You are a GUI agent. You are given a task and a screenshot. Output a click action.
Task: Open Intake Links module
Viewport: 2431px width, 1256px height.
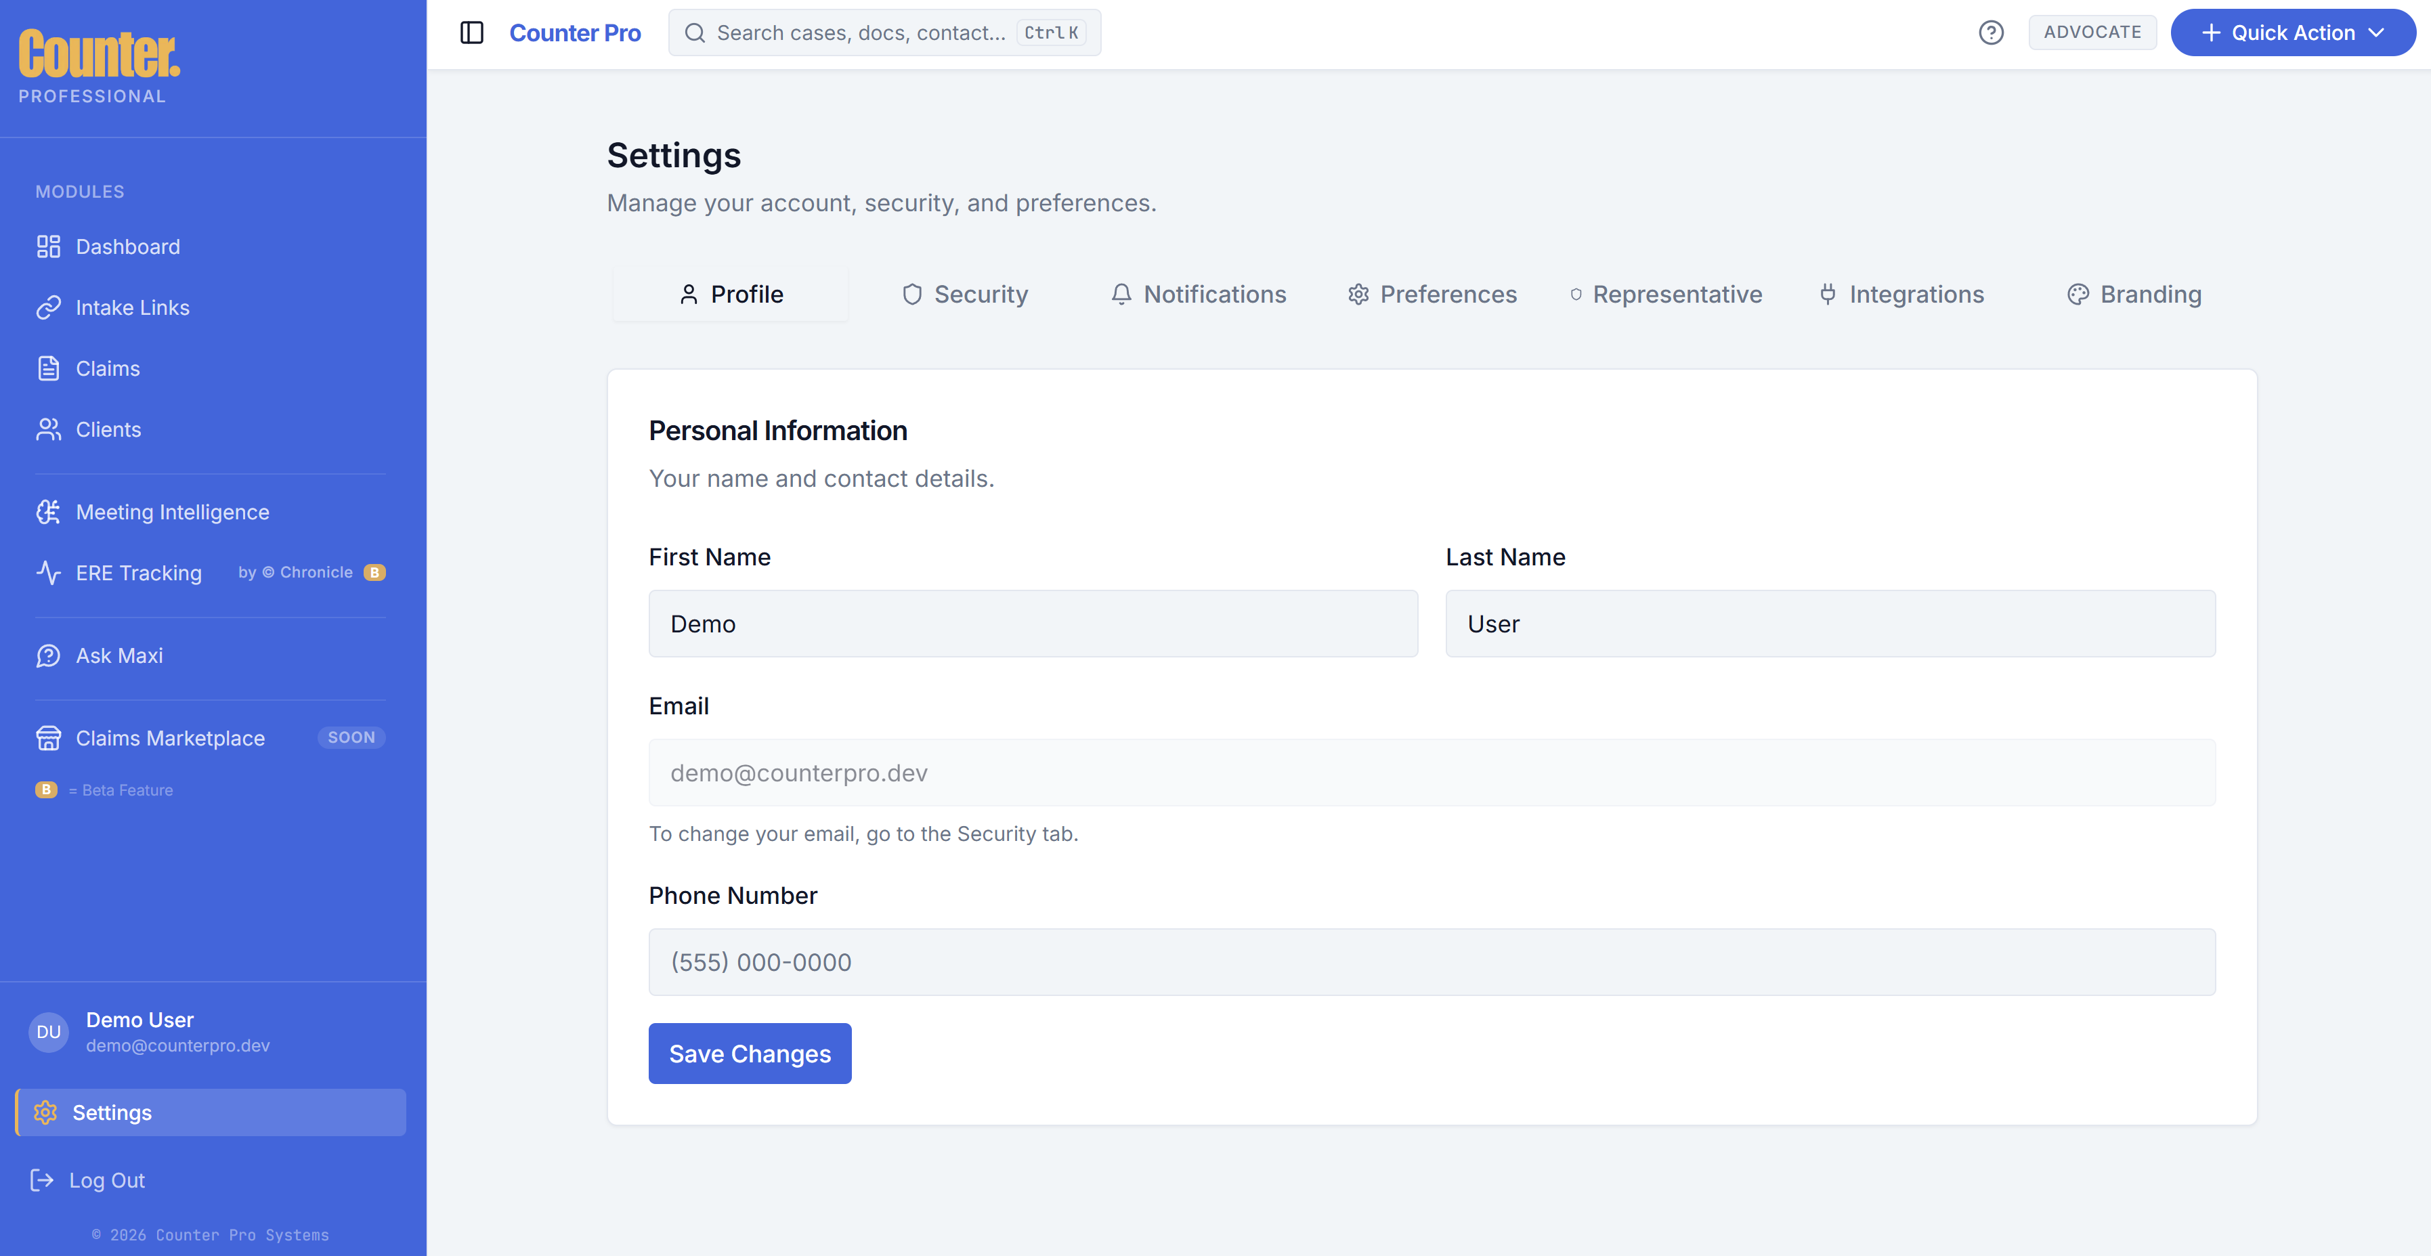point(132,307)
